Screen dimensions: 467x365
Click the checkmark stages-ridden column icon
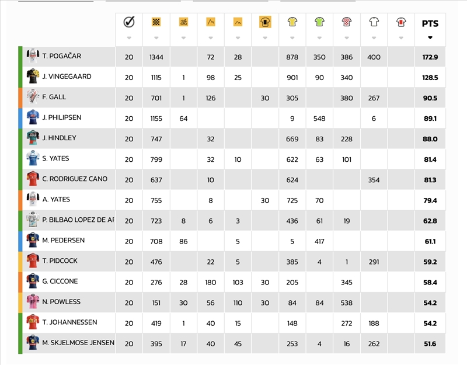[x=129, y=22]
